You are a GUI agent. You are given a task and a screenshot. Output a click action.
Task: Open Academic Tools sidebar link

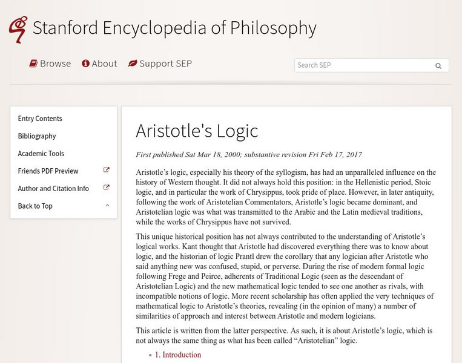point(41,154)
